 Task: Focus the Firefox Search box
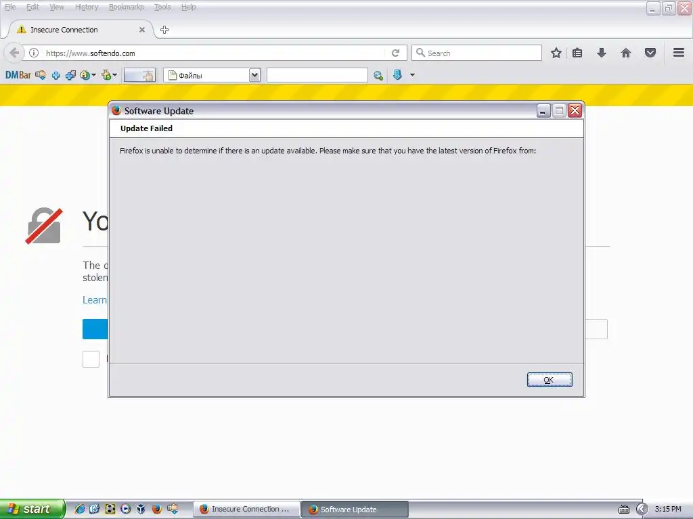[477, 53]
